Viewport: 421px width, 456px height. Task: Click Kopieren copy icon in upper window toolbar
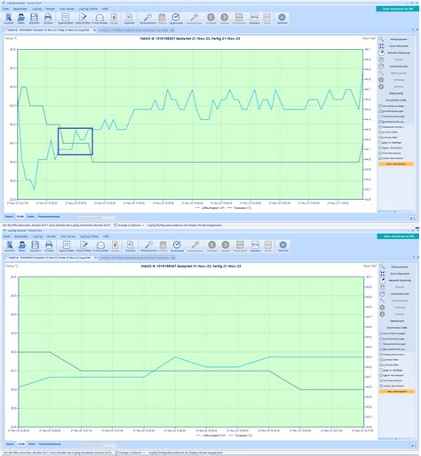[129, 19]
